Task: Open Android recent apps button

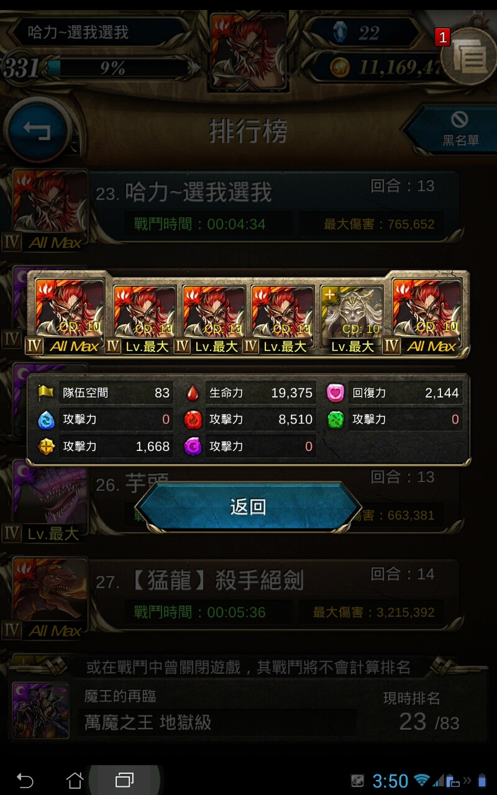Action: click(x=124, y=780)
